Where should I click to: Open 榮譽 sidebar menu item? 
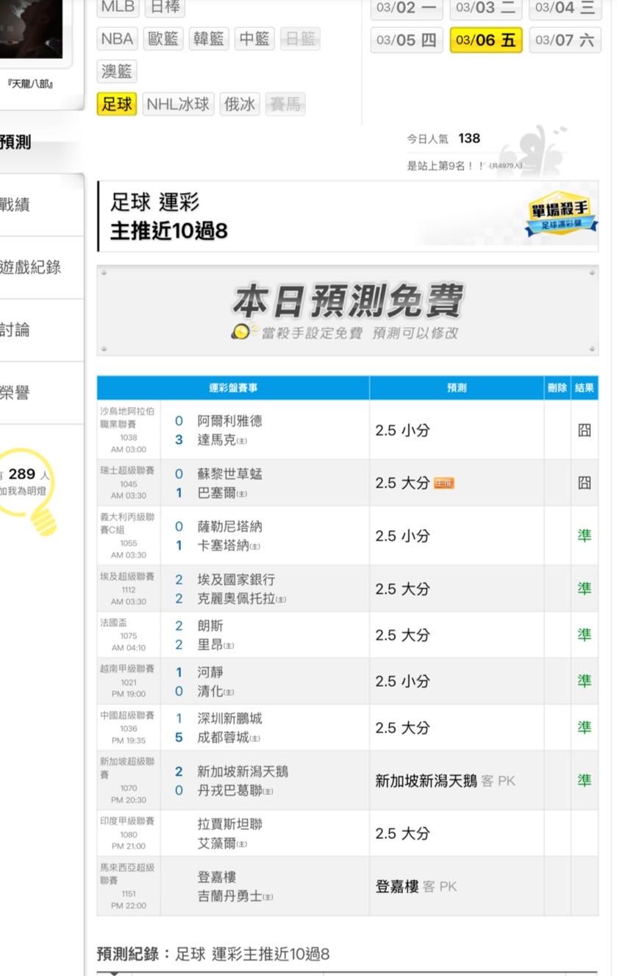click(x=42, y=392)
